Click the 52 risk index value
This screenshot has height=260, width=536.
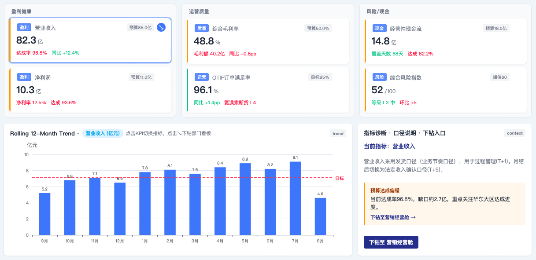377,90
